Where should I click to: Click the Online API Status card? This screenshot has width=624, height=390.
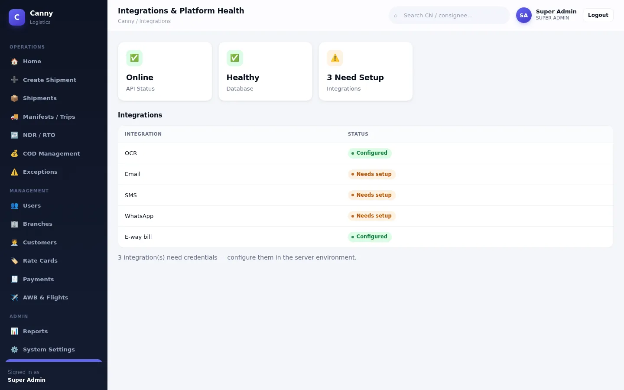(165, 71)
